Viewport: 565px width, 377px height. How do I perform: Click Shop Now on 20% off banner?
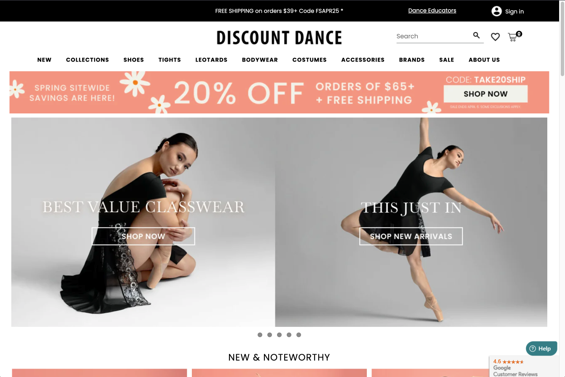tap(486, 94)
